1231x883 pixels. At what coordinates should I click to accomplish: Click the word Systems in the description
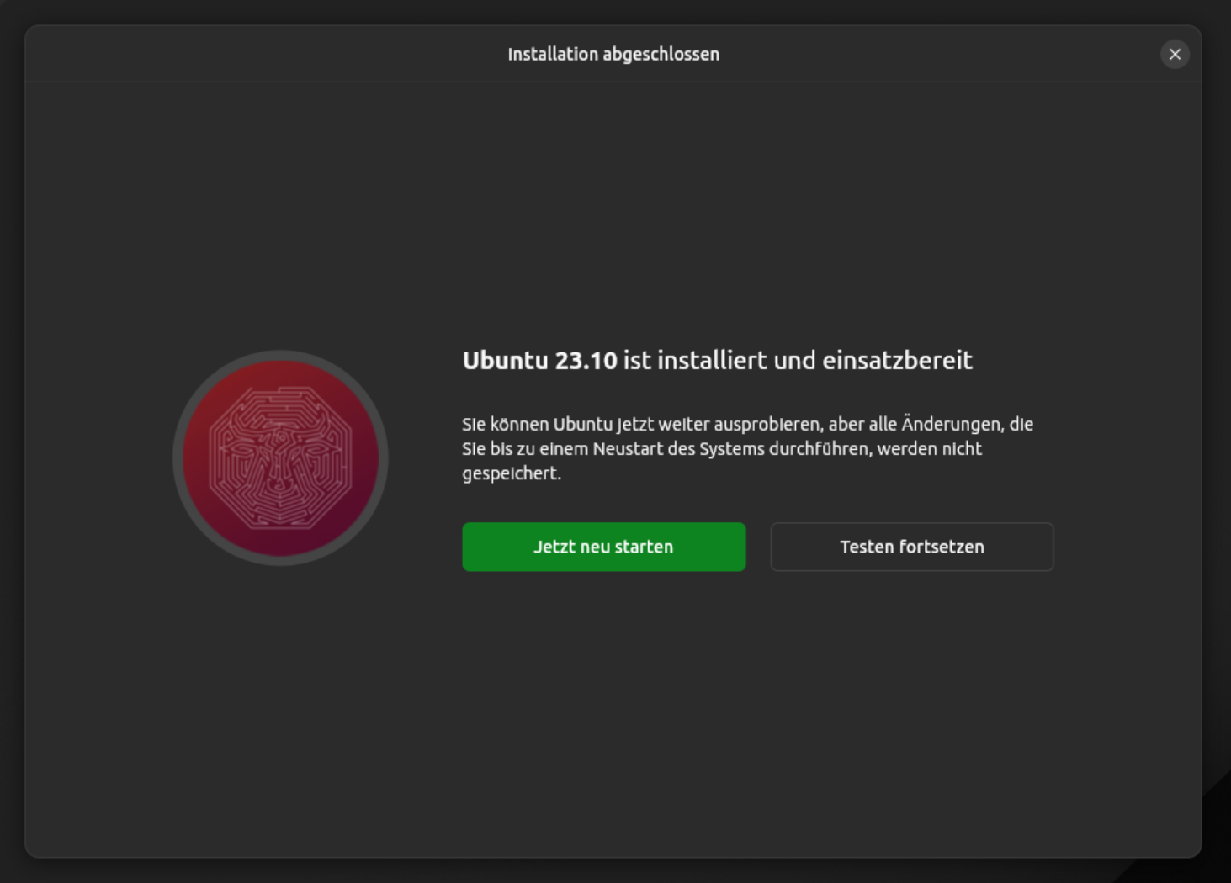click(x=731, y=449)
